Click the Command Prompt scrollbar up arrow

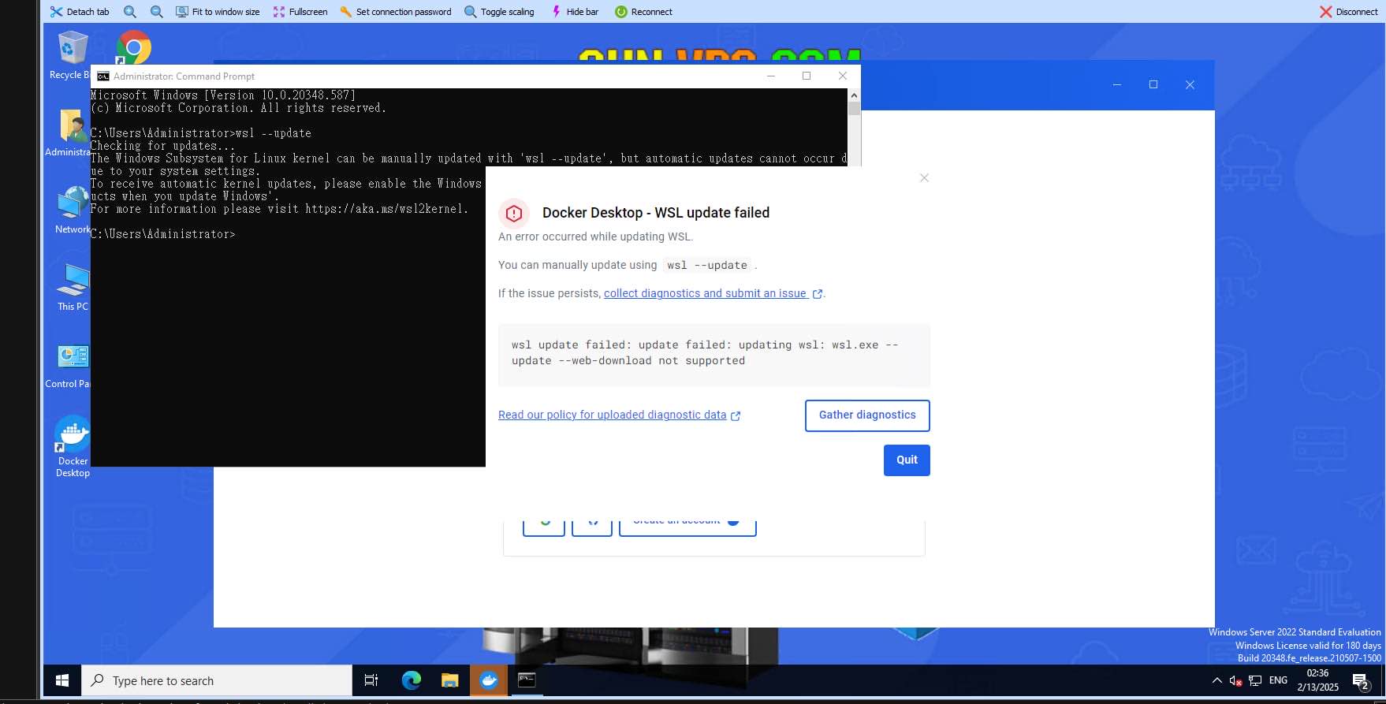point(854,95)
